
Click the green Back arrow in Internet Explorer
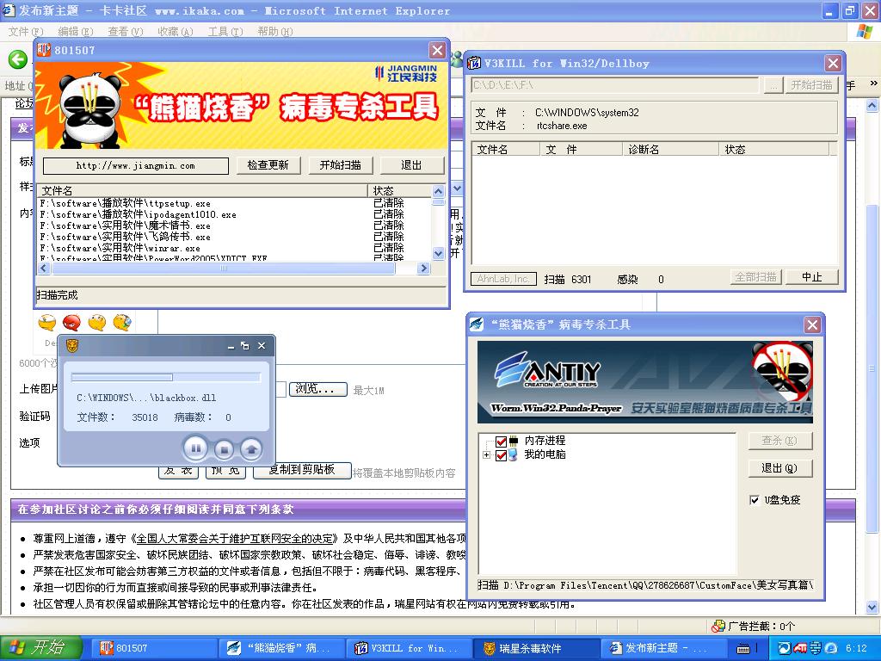(18, 59)
